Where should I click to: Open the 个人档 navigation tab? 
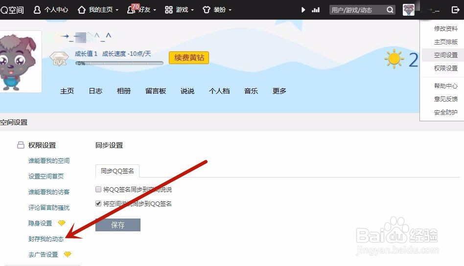219,91
